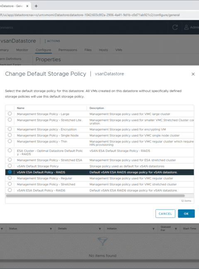Click the browser address bar URL
The width and height of the screenshot is (199, 269).
(90, 15)
